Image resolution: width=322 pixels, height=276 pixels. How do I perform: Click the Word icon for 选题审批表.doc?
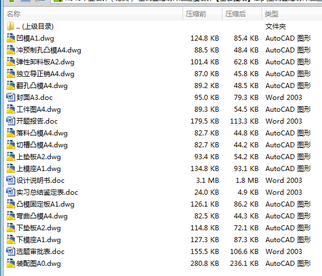[x=11, y=252]
